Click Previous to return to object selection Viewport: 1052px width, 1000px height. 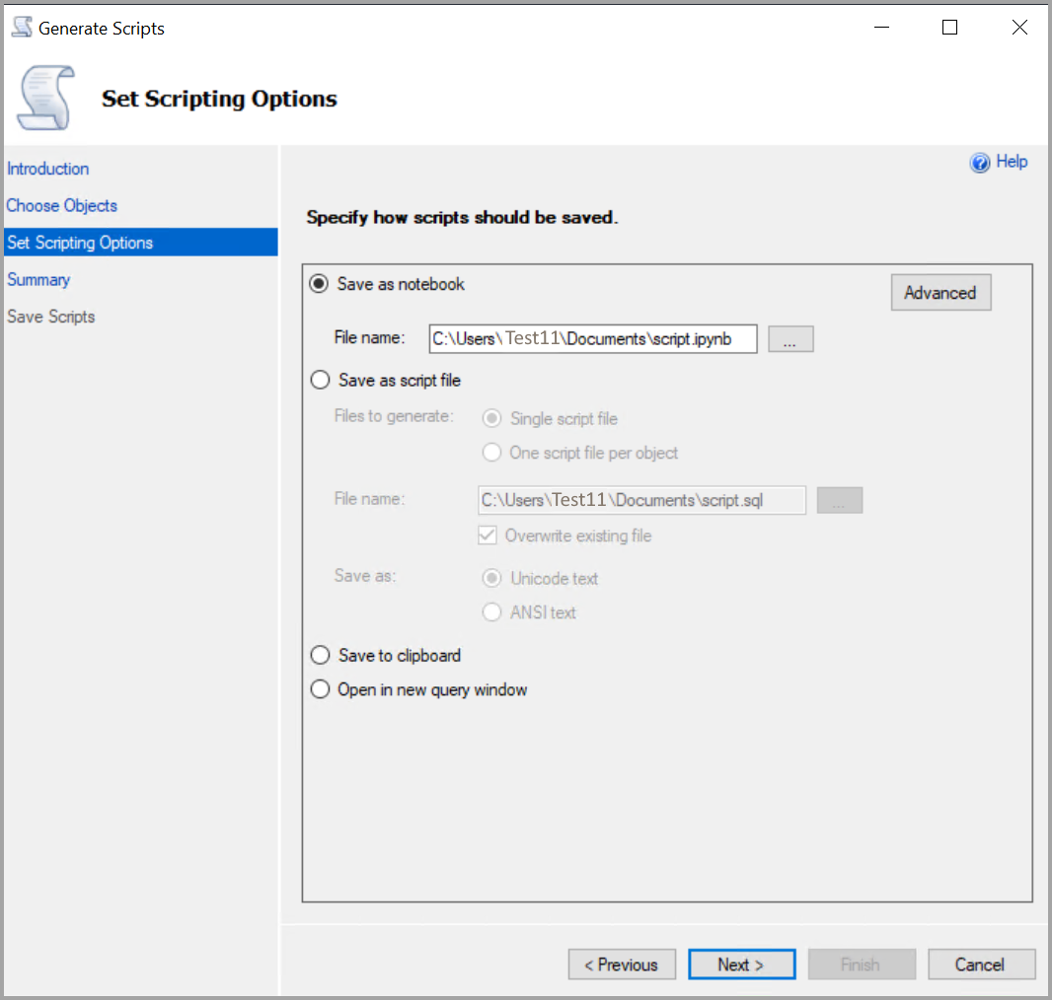[622, 964]
